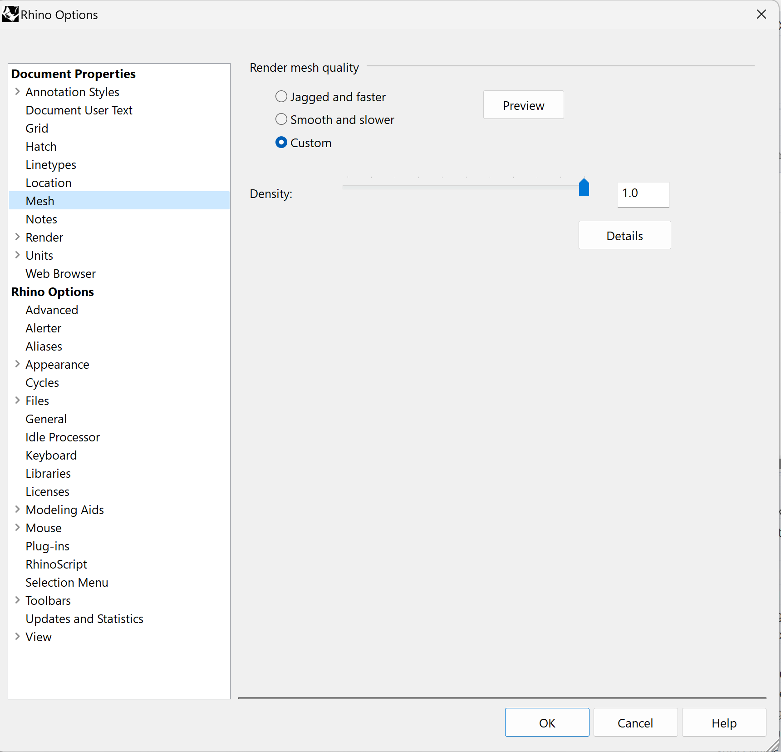Open the Selection Menu options page
Screen dimensions: 781x752
click(67, 583)
